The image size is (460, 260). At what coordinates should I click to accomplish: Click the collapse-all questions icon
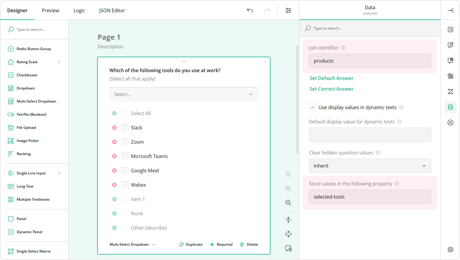pyautogui.click(x=288, y=219)
